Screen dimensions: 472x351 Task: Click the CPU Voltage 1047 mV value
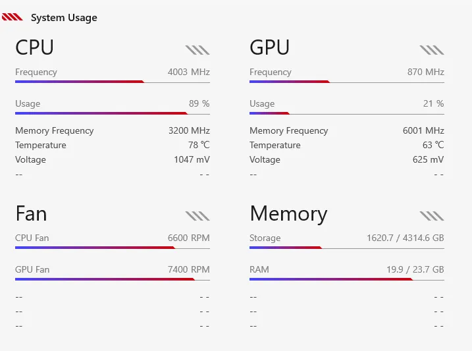192,159
